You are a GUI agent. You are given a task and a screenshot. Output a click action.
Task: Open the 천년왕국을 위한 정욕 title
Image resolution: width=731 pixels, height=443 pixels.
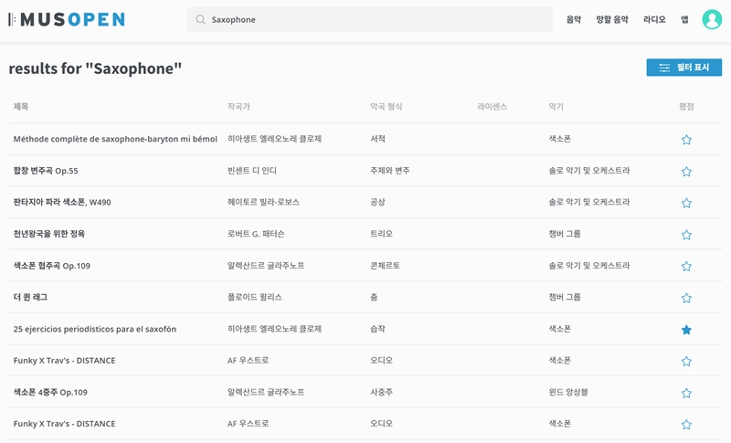click(x=49, y=234)
